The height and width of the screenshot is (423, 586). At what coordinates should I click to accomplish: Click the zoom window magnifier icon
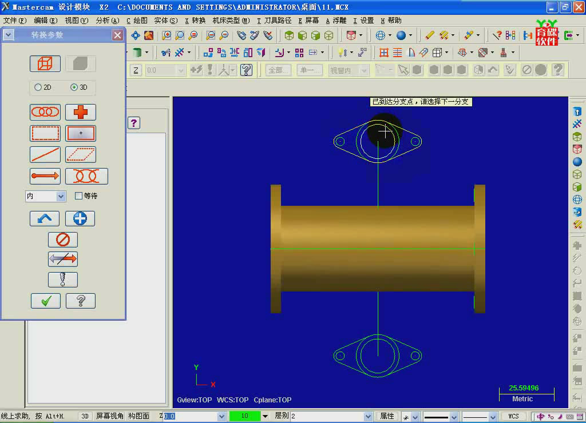[x=167, y=35]
